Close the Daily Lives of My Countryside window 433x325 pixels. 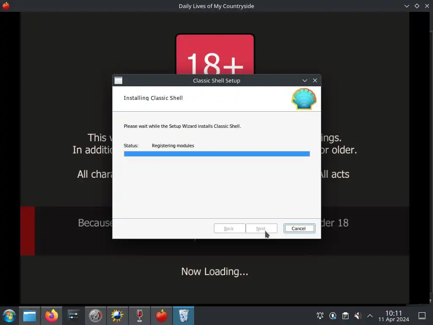point(427,6)
